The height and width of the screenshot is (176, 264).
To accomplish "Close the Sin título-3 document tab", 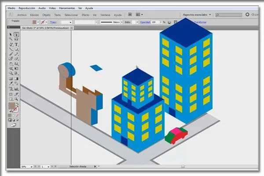I will pos(72,28).
